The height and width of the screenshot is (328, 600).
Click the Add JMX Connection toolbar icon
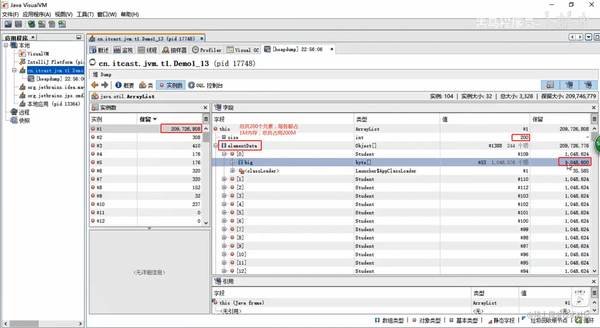pos(42,24)
